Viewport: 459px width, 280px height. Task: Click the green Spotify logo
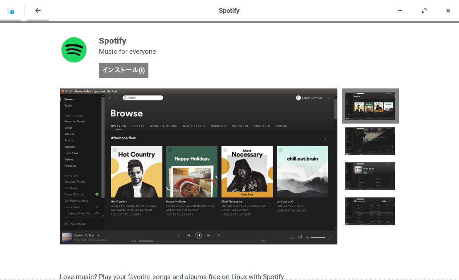click(74, 50)
